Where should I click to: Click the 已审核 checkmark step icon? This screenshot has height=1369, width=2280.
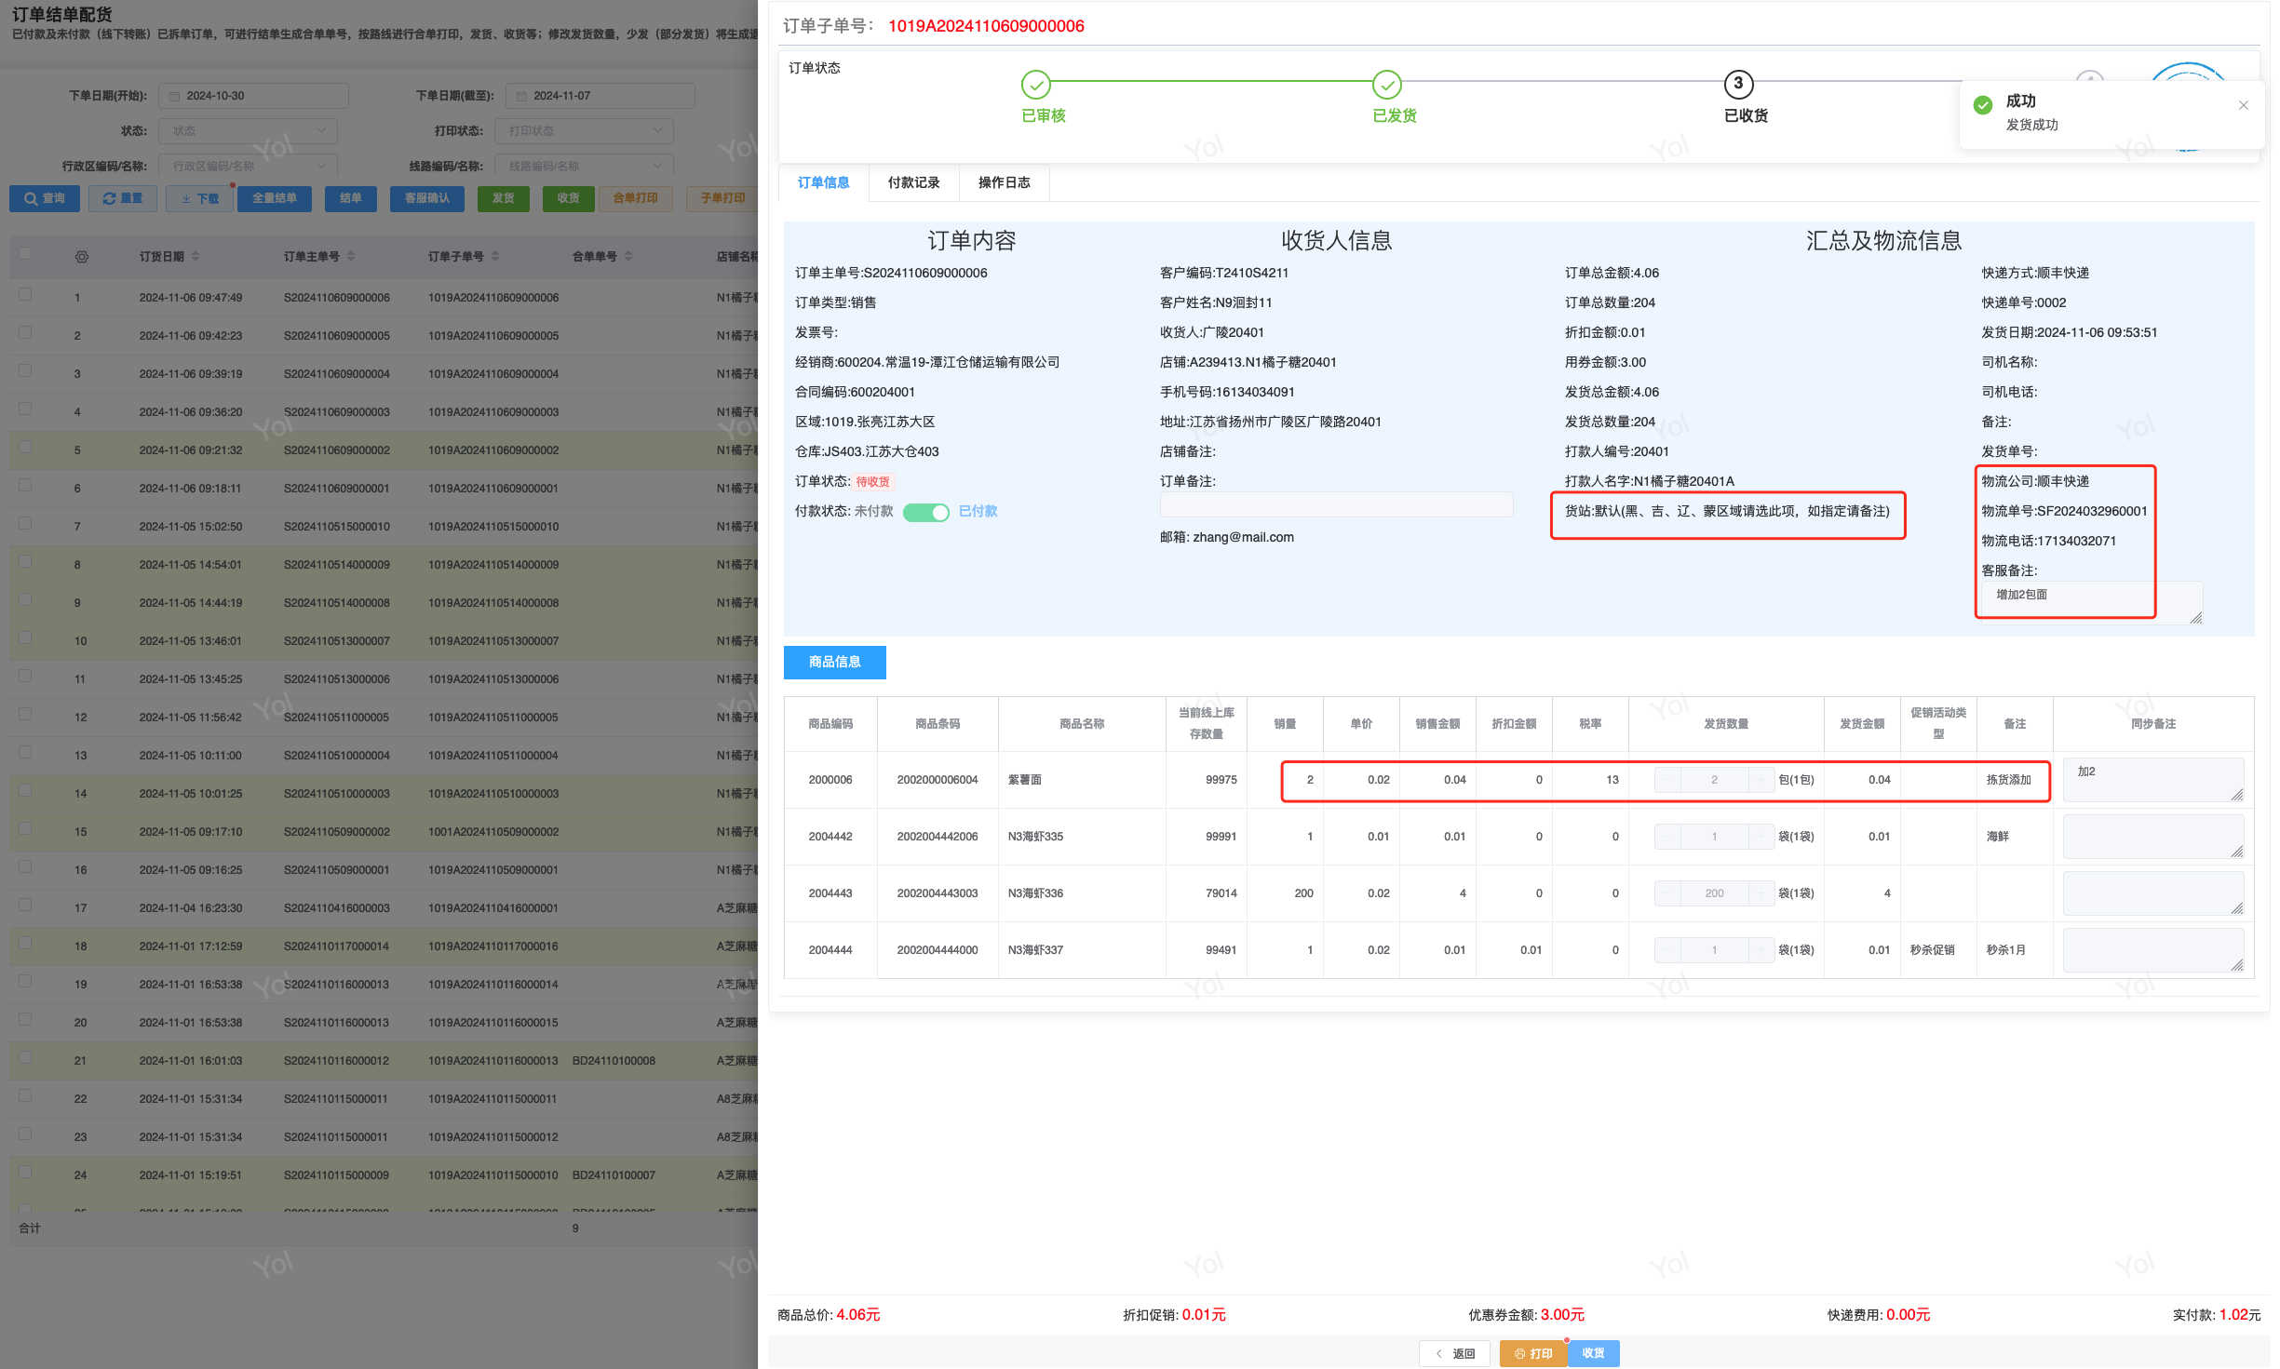[1035, 85]
